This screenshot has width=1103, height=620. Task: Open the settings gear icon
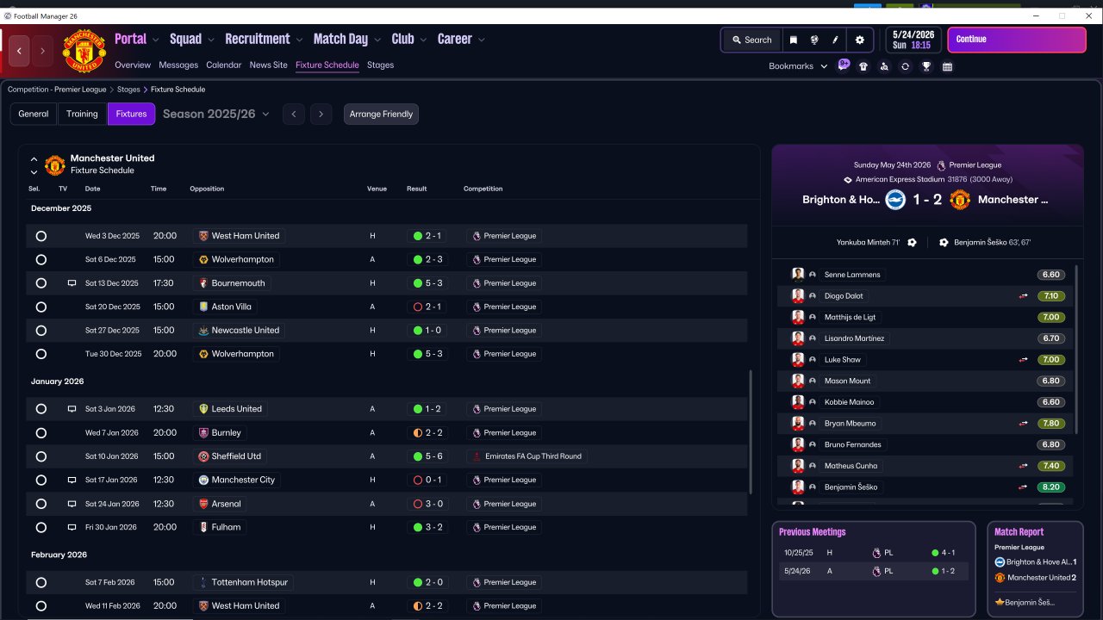pyautogui.click(x=859, y=40)
